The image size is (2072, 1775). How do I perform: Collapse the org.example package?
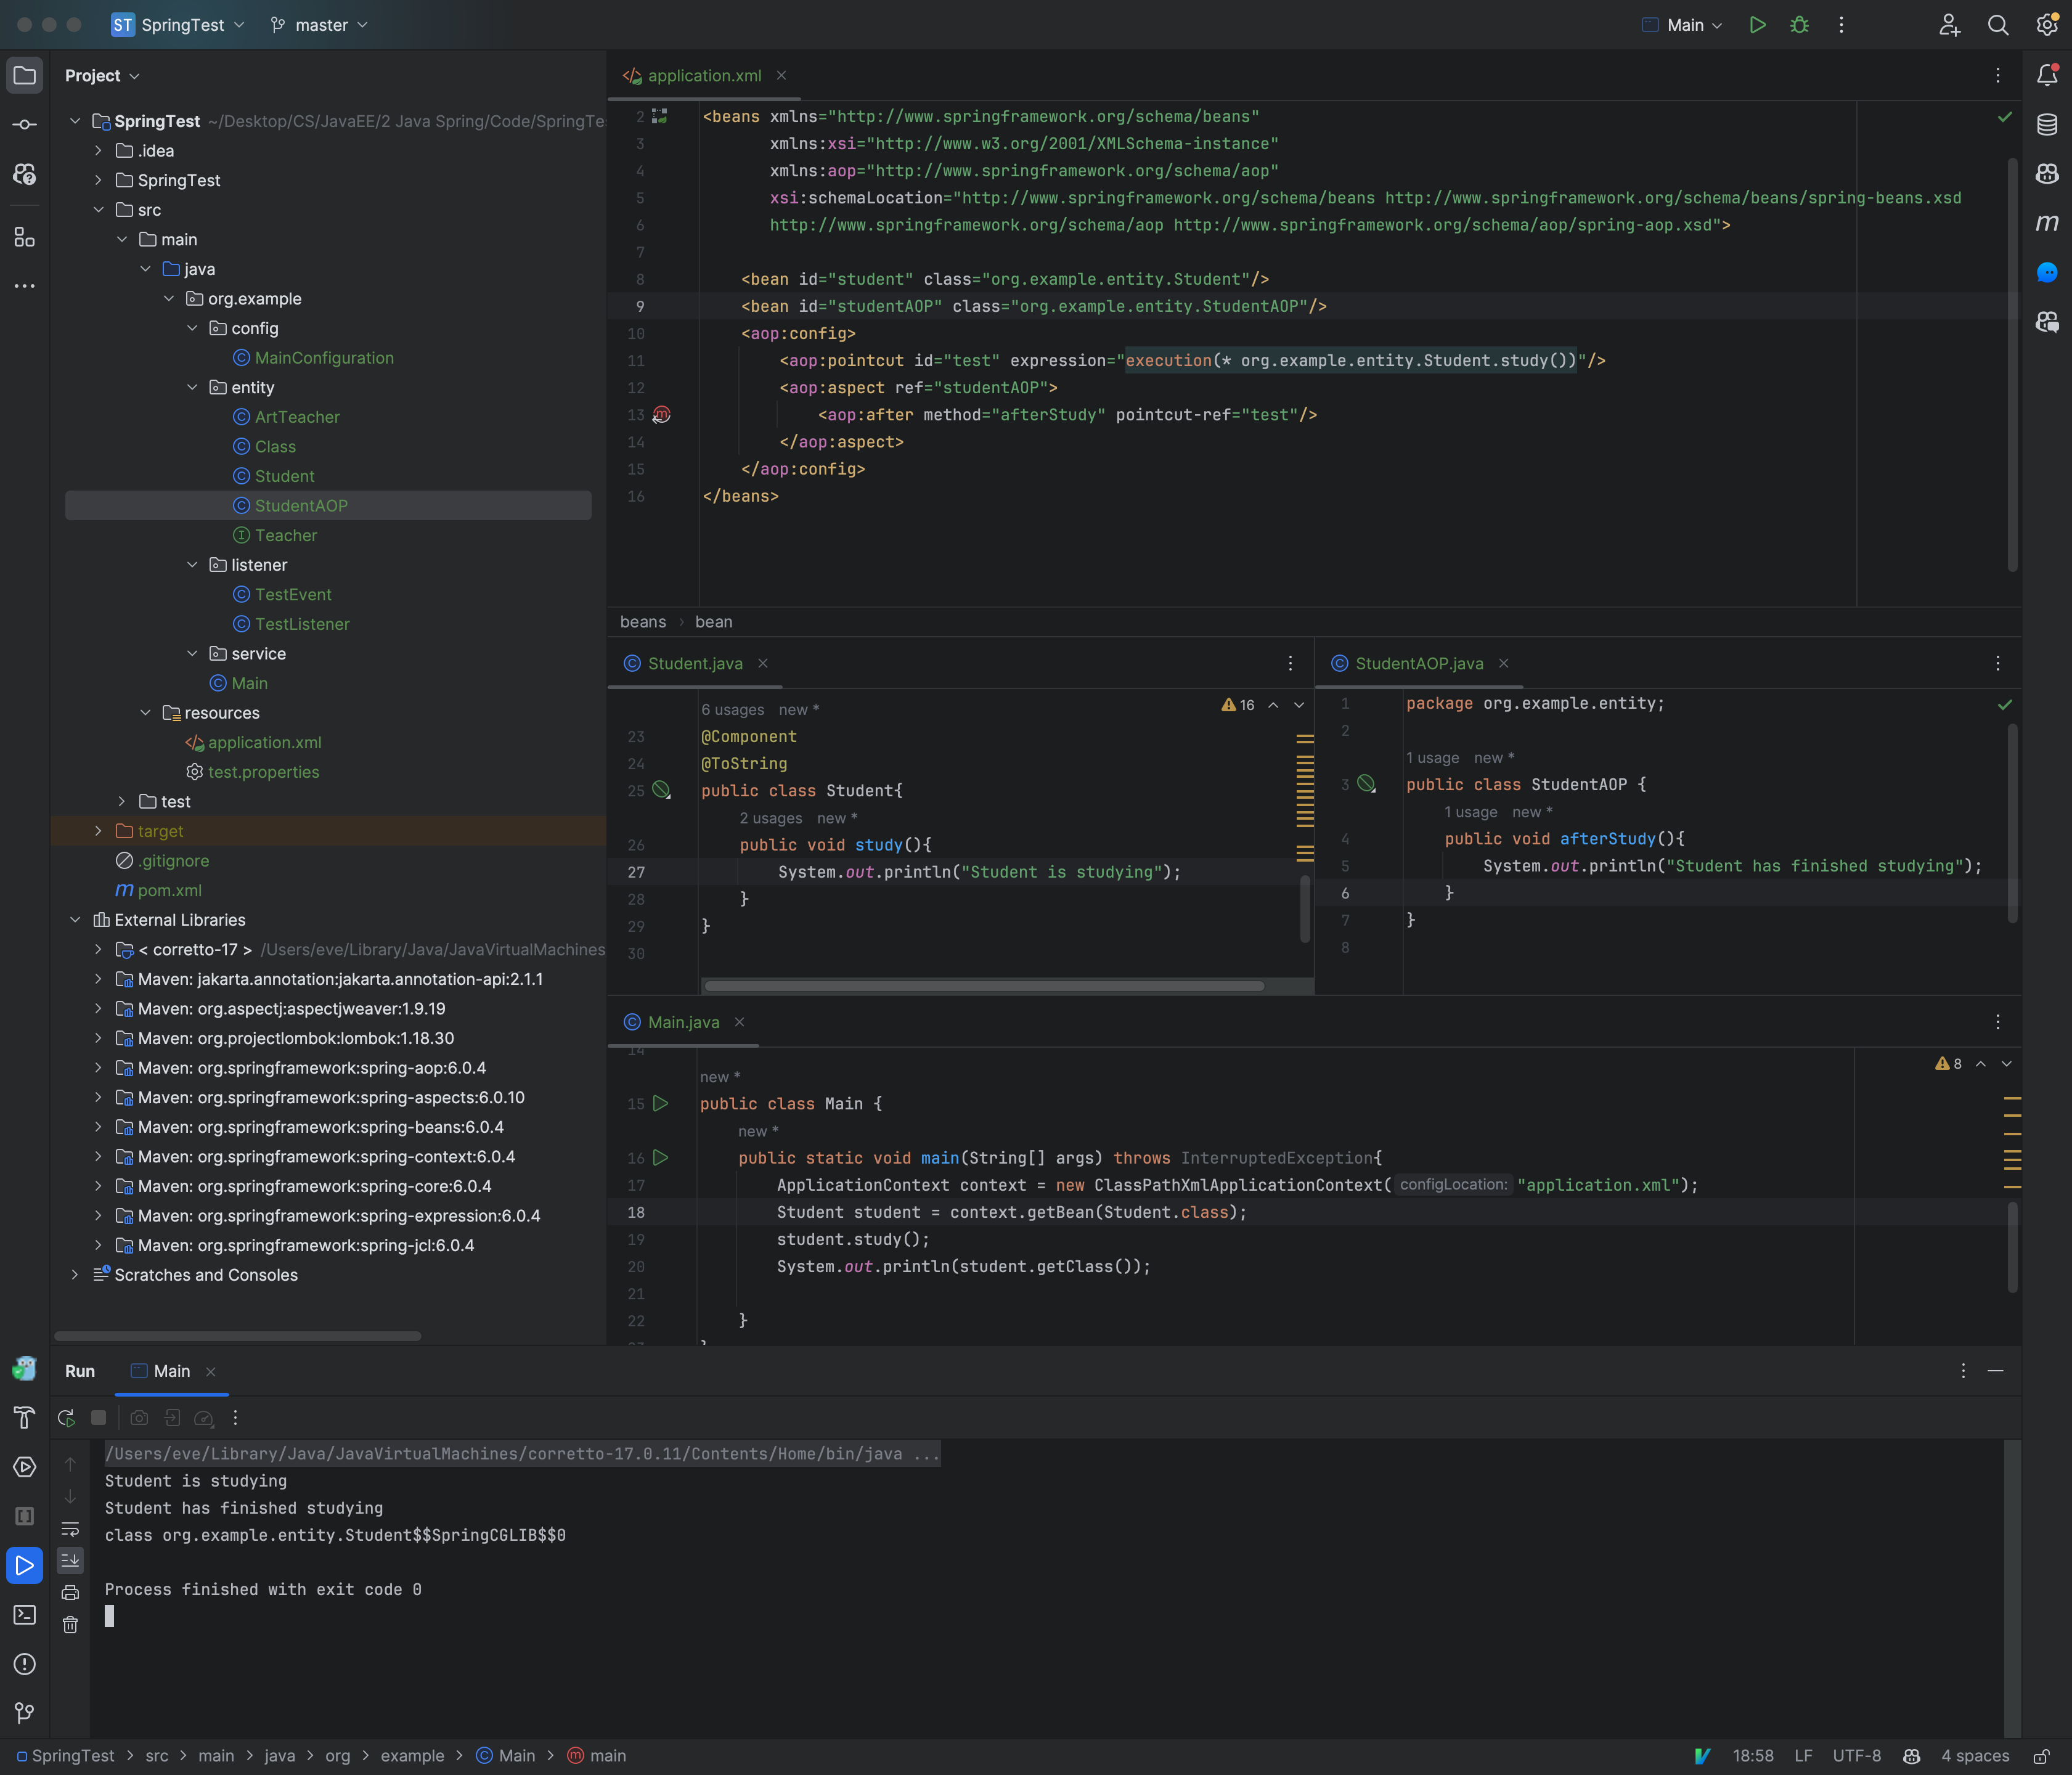pos(170,298)
